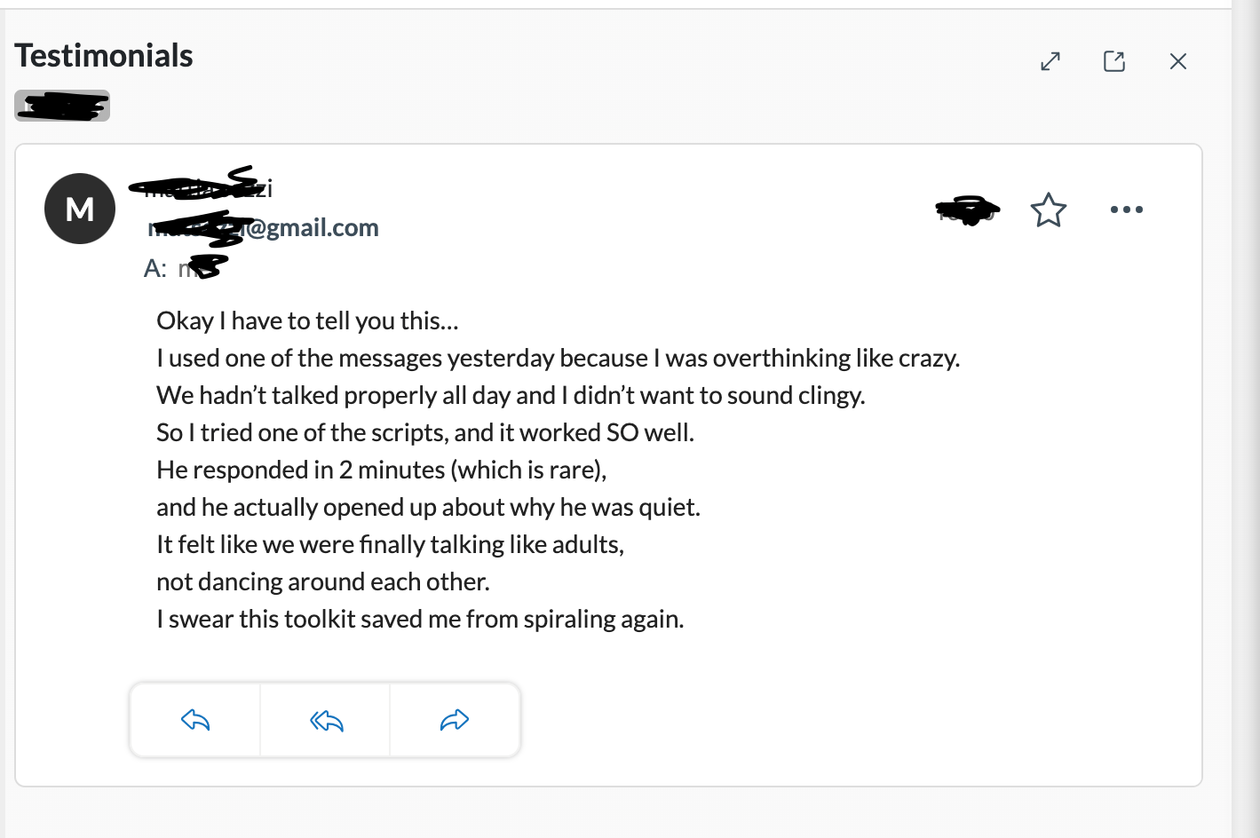The image size is (1260, 838).
Task: Click the redacted email date
Action: click(968, 210)
